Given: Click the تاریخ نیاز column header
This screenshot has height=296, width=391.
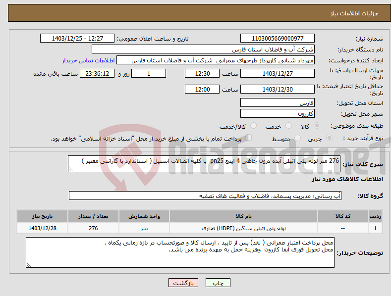Looking at the screenshot, I should (x=43, y=216).
